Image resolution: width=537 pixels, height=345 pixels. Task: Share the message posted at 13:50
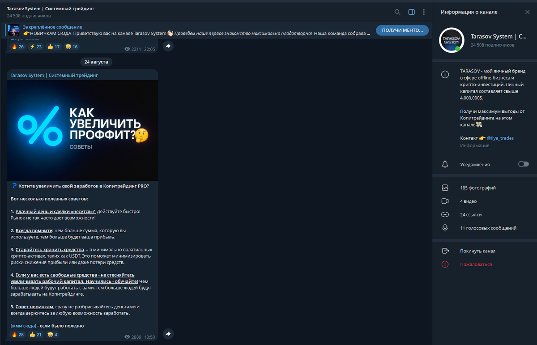168,334
